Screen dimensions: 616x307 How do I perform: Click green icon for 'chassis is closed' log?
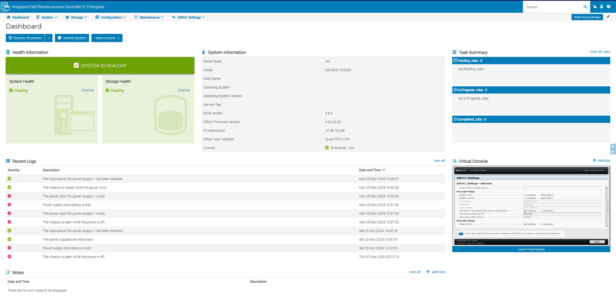pos(9,187)
